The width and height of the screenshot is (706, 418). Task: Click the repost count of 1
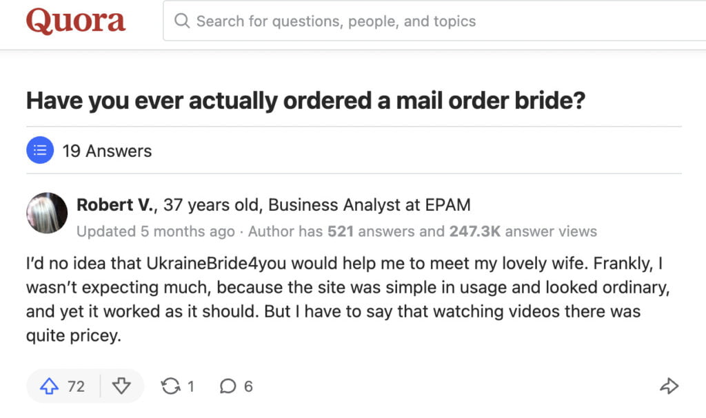192,386
